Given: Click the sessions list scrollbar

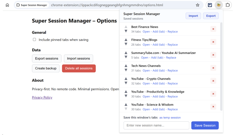Looking at the screenshot, I should pyautogui.click(x=221, y=67).
